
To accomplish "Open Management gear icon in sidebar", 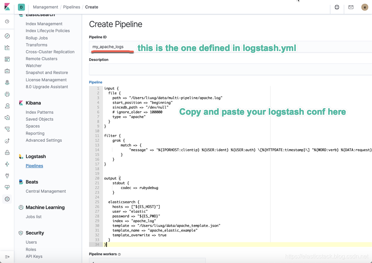I will pos(7,199).
